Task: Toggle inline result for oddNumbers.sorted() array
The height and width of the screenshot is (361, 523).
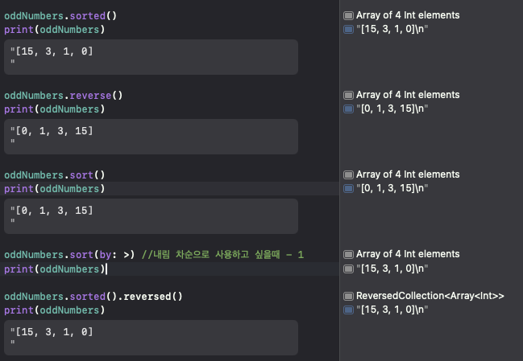Action: click(348, 15)
